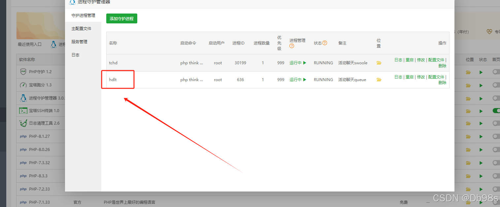Toggle homepage switch for 日志清理工具

click(496, 123)
